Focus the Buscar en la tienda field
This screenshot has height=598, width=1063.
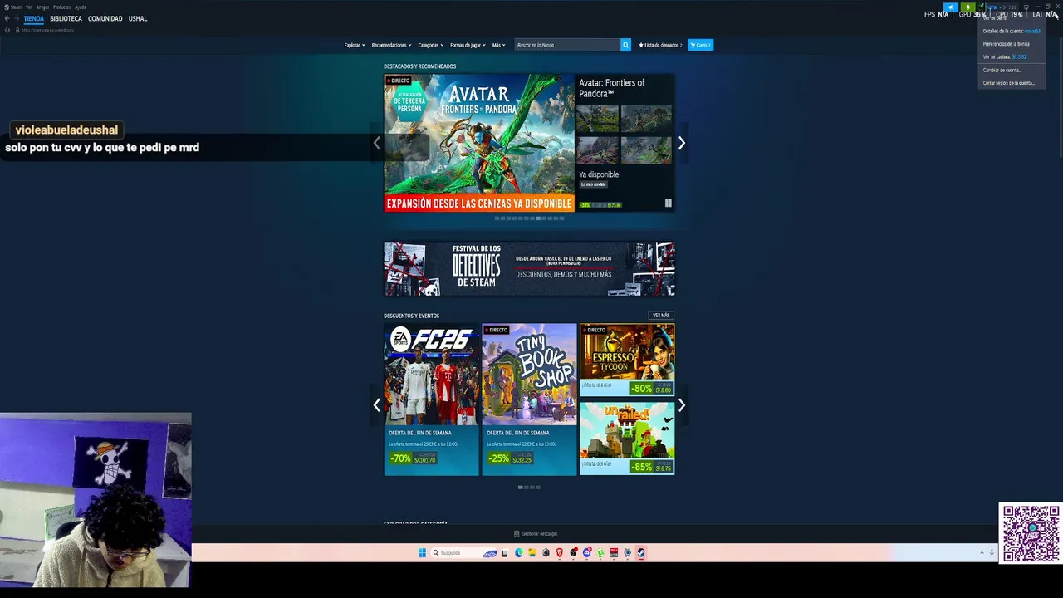click(x=567, y=45)
